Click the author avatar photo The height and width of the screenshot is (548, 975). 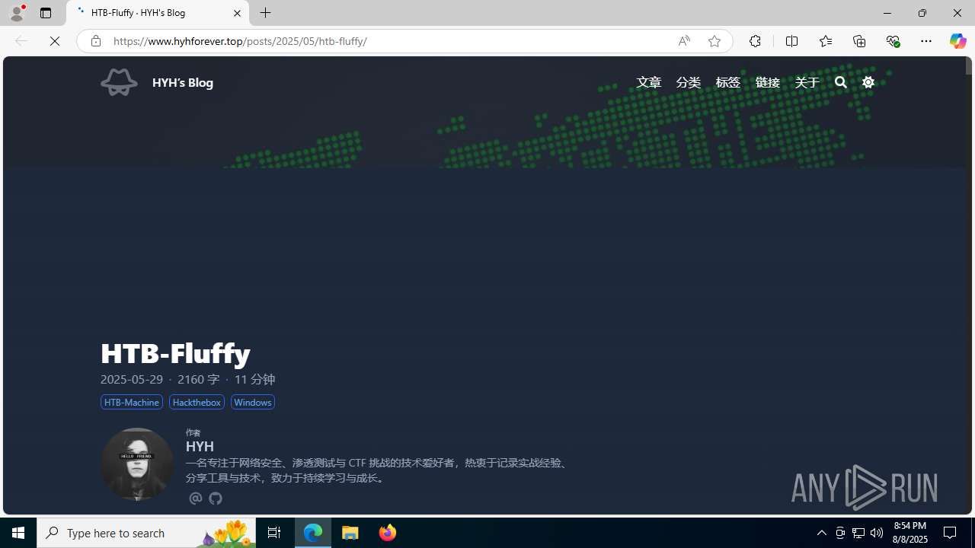point(137,464)
